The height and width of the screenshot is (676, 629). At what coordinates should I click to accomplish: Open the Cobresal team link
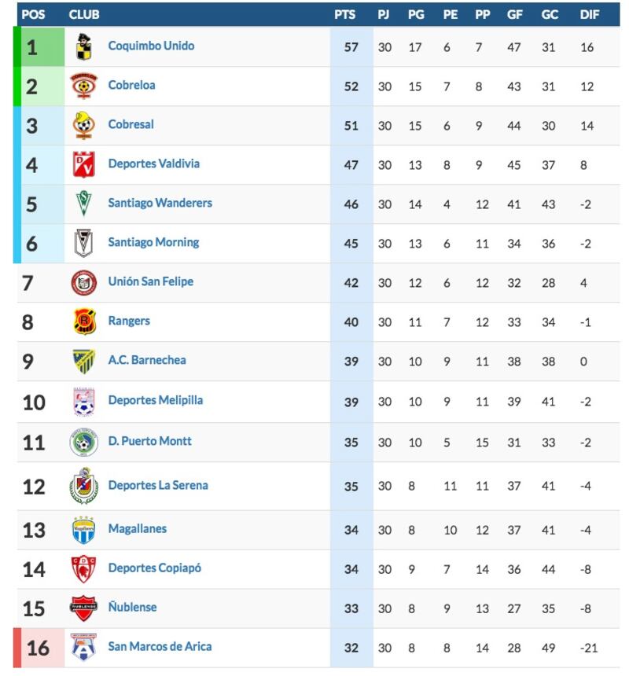point(131,125)
